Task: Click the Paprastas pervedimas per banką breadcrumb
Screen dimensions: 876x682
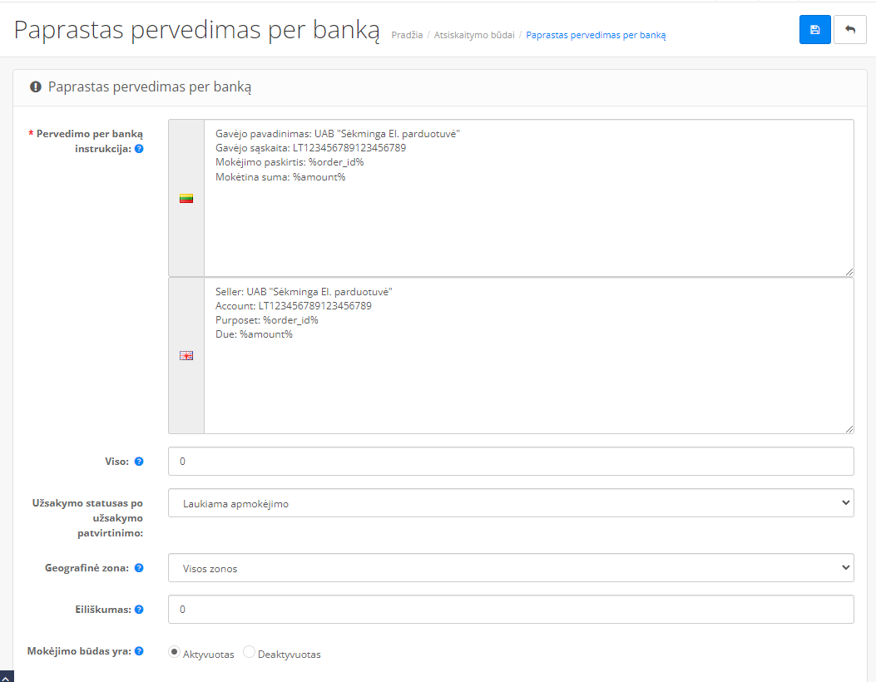Action: pyautogui.click(x=596, y=35)
